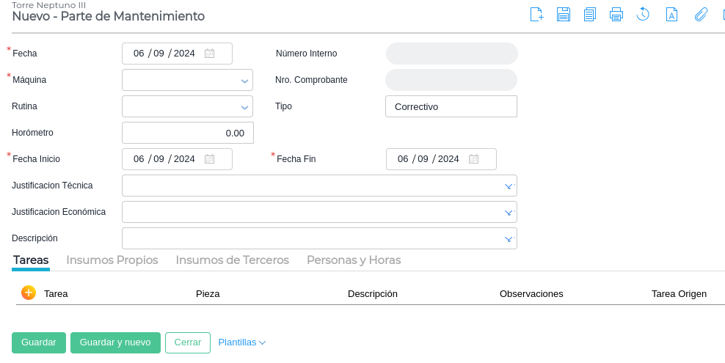Click the printer icon
Viewport: 725px width, 363px height.
[616, 15]
